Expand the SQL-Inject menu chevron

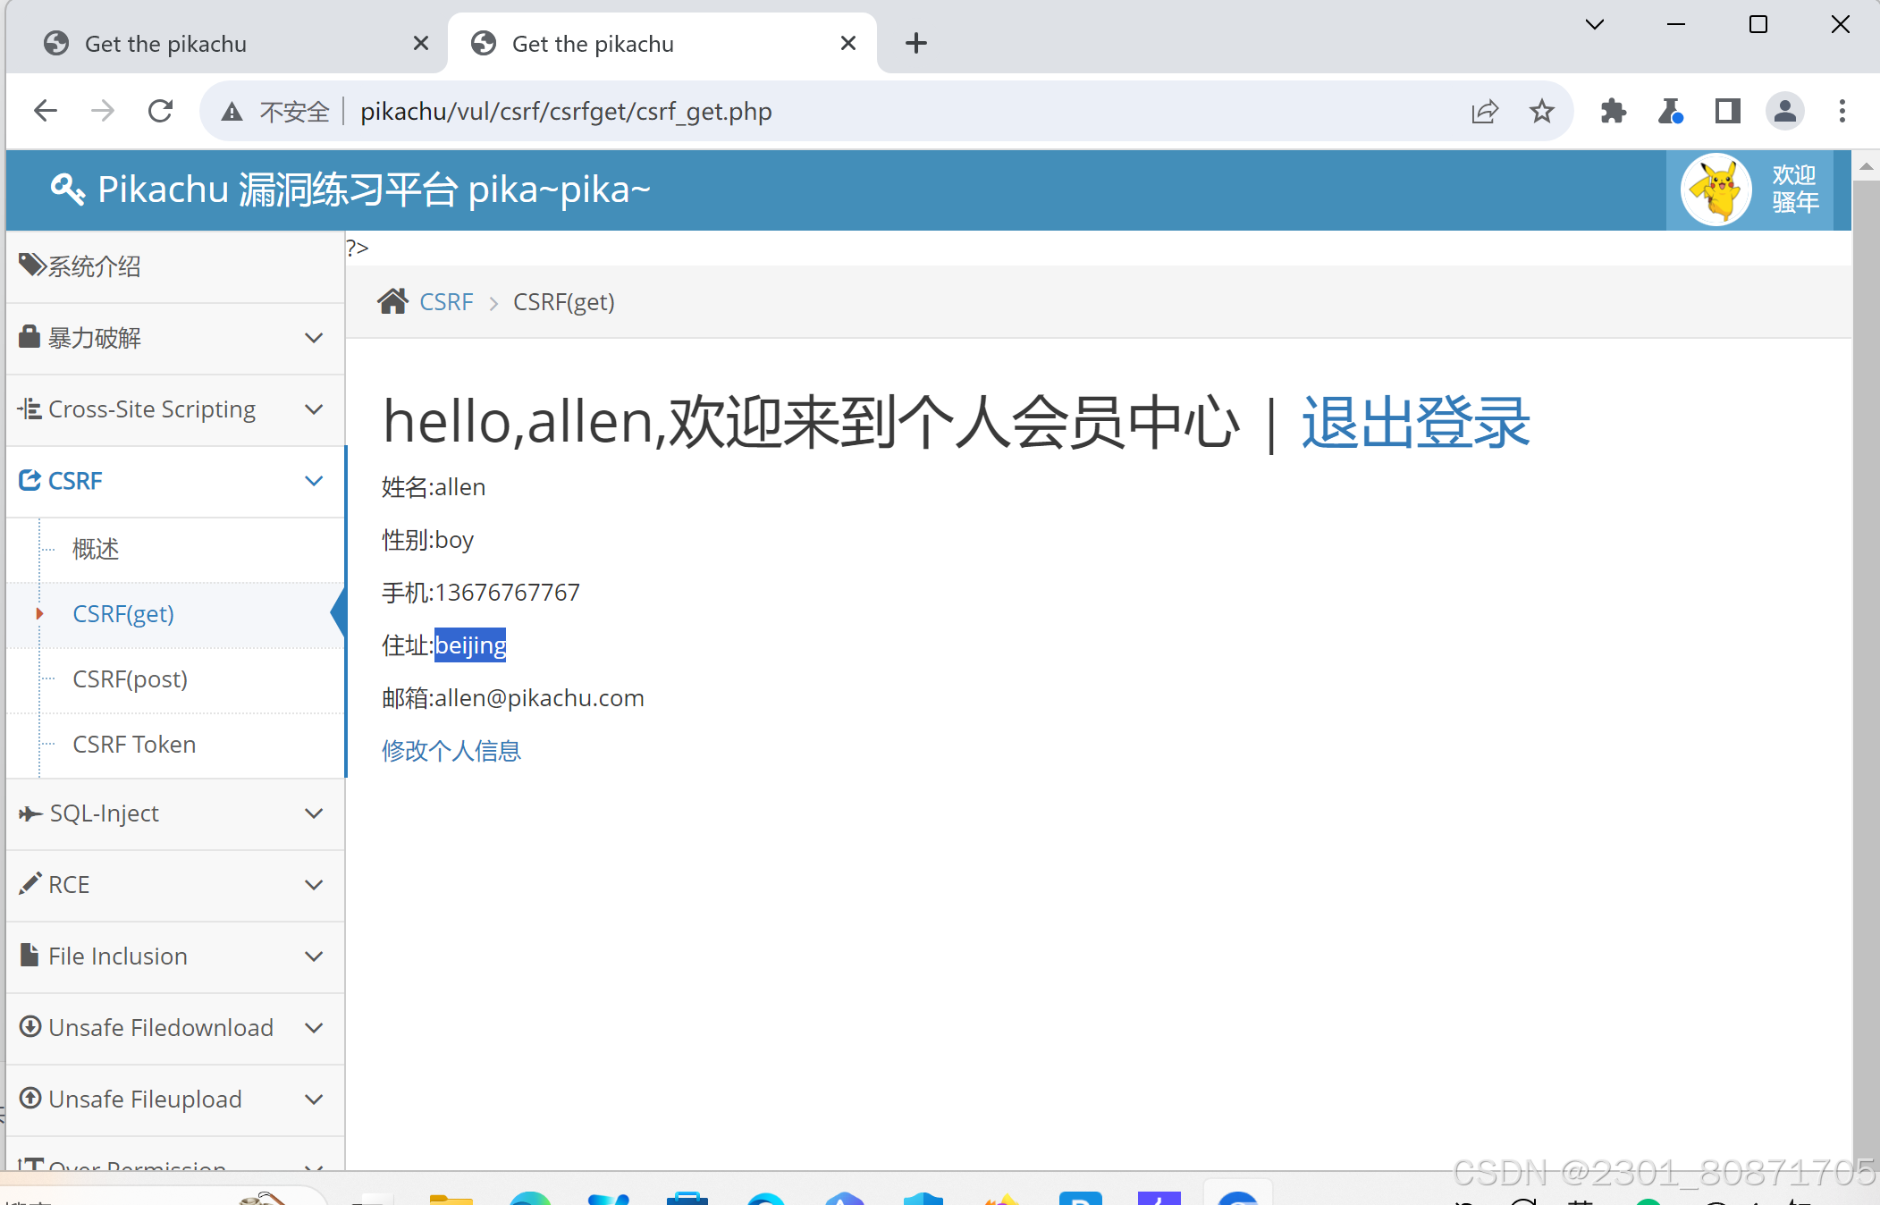click(x=313, y=813)
